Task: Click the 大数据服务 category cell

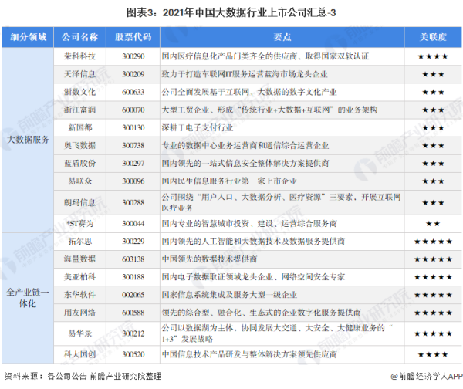Action: click(x=28, y=140)
